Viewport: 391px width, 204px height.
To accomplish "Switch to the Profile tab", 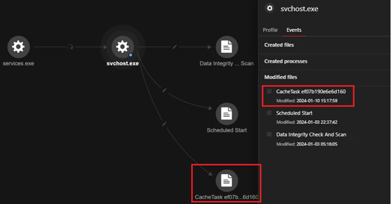I will pyautogui.click(x=270, y=30).
